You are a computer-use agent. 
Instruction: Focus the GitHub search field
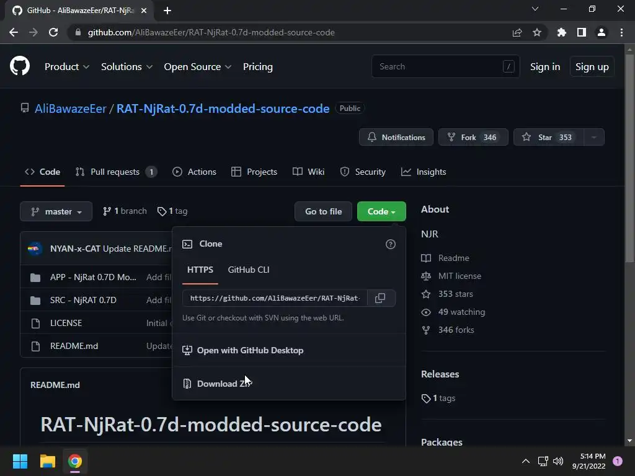[x=445, y=66]
